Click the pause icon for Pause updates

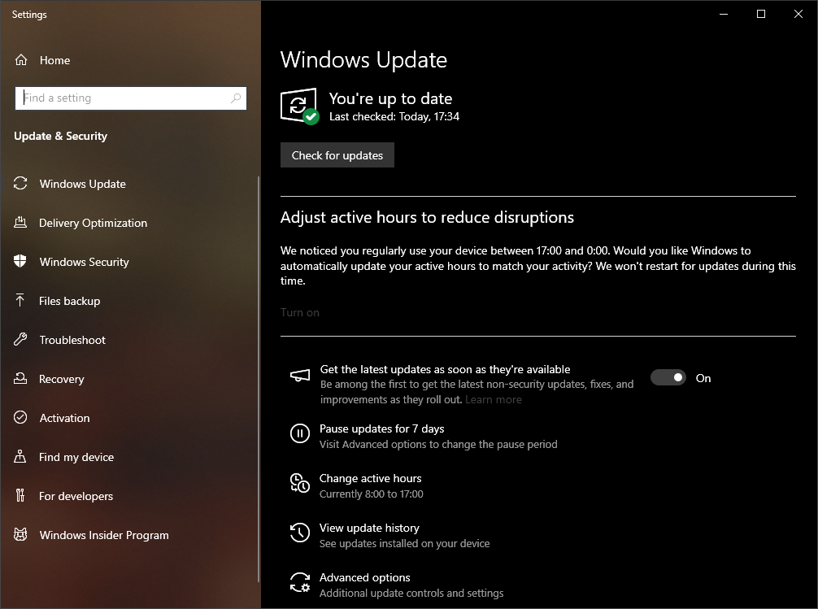[300, 433]
